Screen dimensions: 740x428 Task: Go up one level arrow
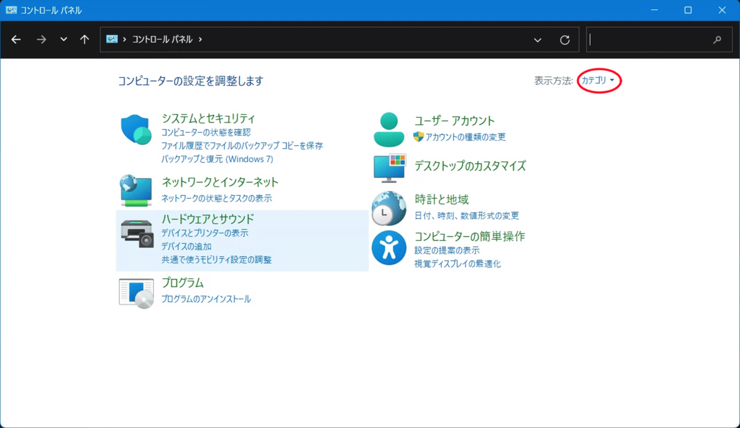coord(84,39)
